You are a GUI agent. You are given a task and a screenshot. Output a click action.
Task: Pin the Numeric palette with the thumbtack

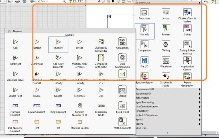point(9,31)
